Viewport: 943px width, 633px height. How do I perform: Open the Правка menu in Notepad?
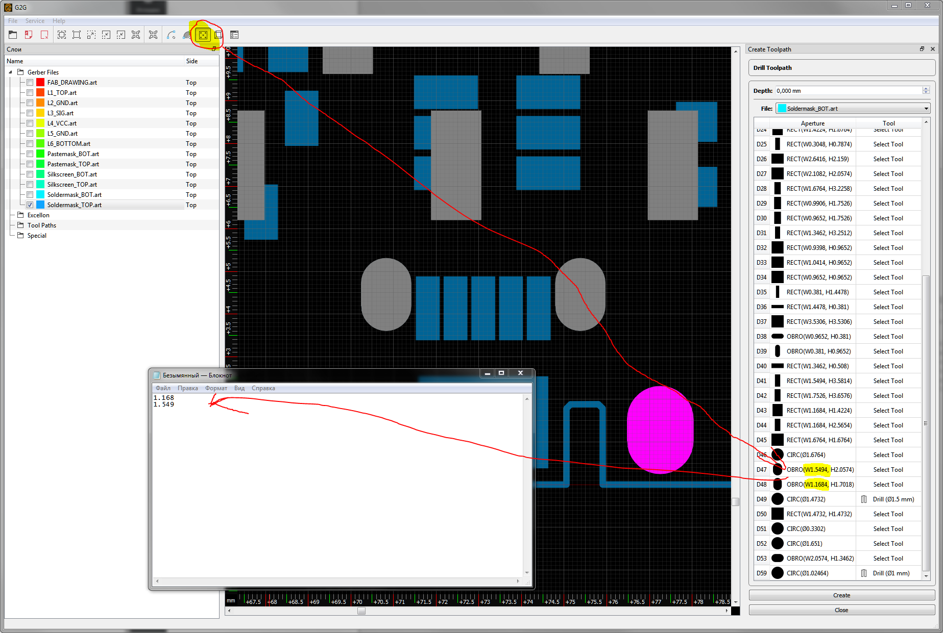click(188, 388)
